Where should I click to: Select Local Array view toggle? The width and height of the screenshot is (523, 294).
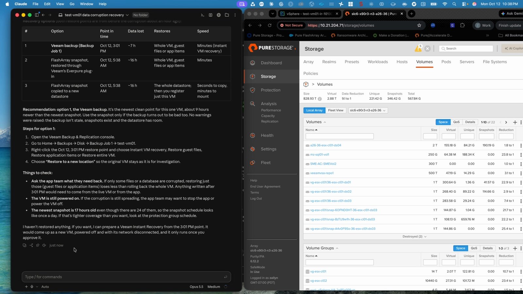(314, 110)
